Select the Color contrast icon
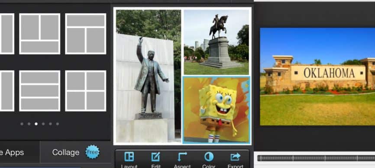This screenshot has width=375, height=168. tap(209, 157)
